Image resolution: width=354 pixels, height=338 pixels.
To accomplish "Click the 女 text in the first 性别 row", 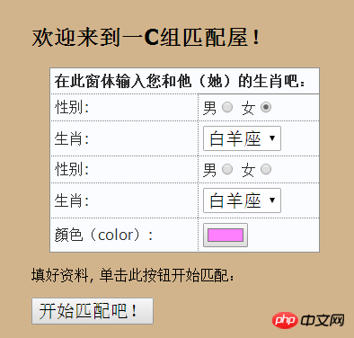I will click(248, 108).
